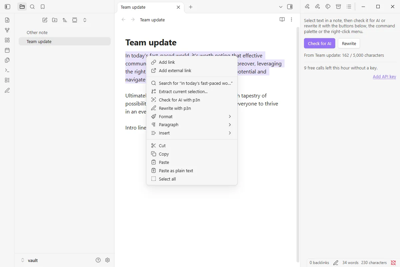Choose Select all from context menu

[x=192, y=179]
